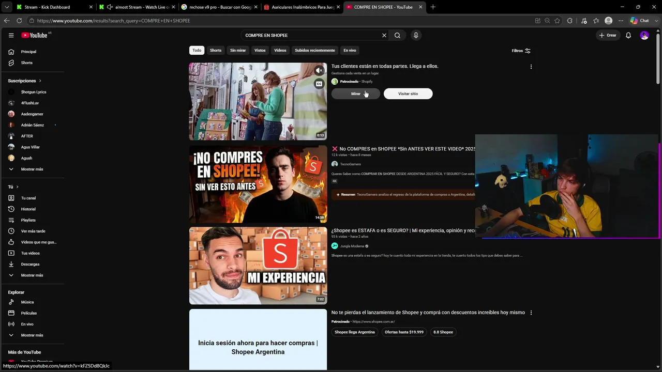Open Copilot Chat button

(640, 21)
